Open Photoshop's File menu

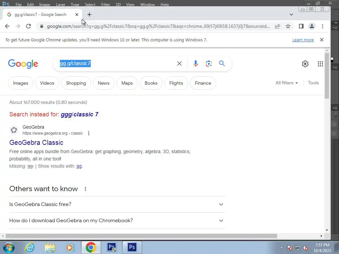tap(19, 4)
